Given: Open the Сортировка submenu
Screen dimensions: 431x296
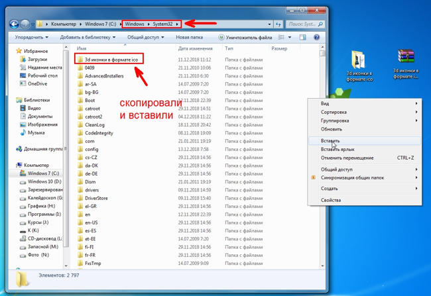Looking at the screenshot, I should coord(365,112).
